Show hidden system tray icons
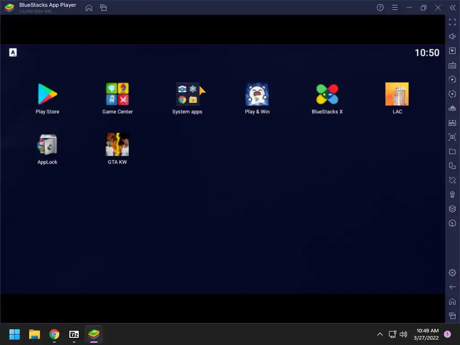460x345 pixels. coord(380,334)
